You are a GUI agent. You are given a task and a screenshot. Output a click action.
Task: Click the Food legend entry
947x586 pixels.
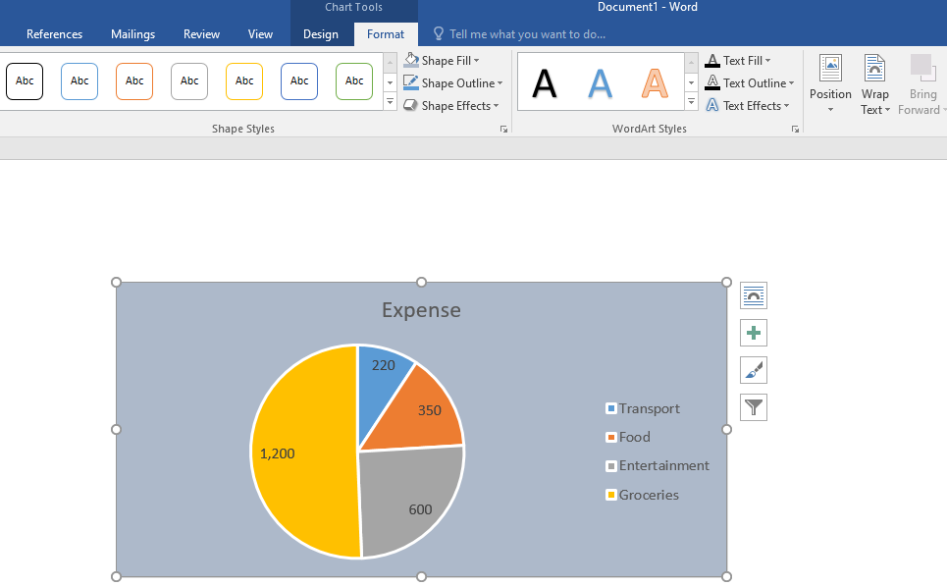(x=628, y=438)
